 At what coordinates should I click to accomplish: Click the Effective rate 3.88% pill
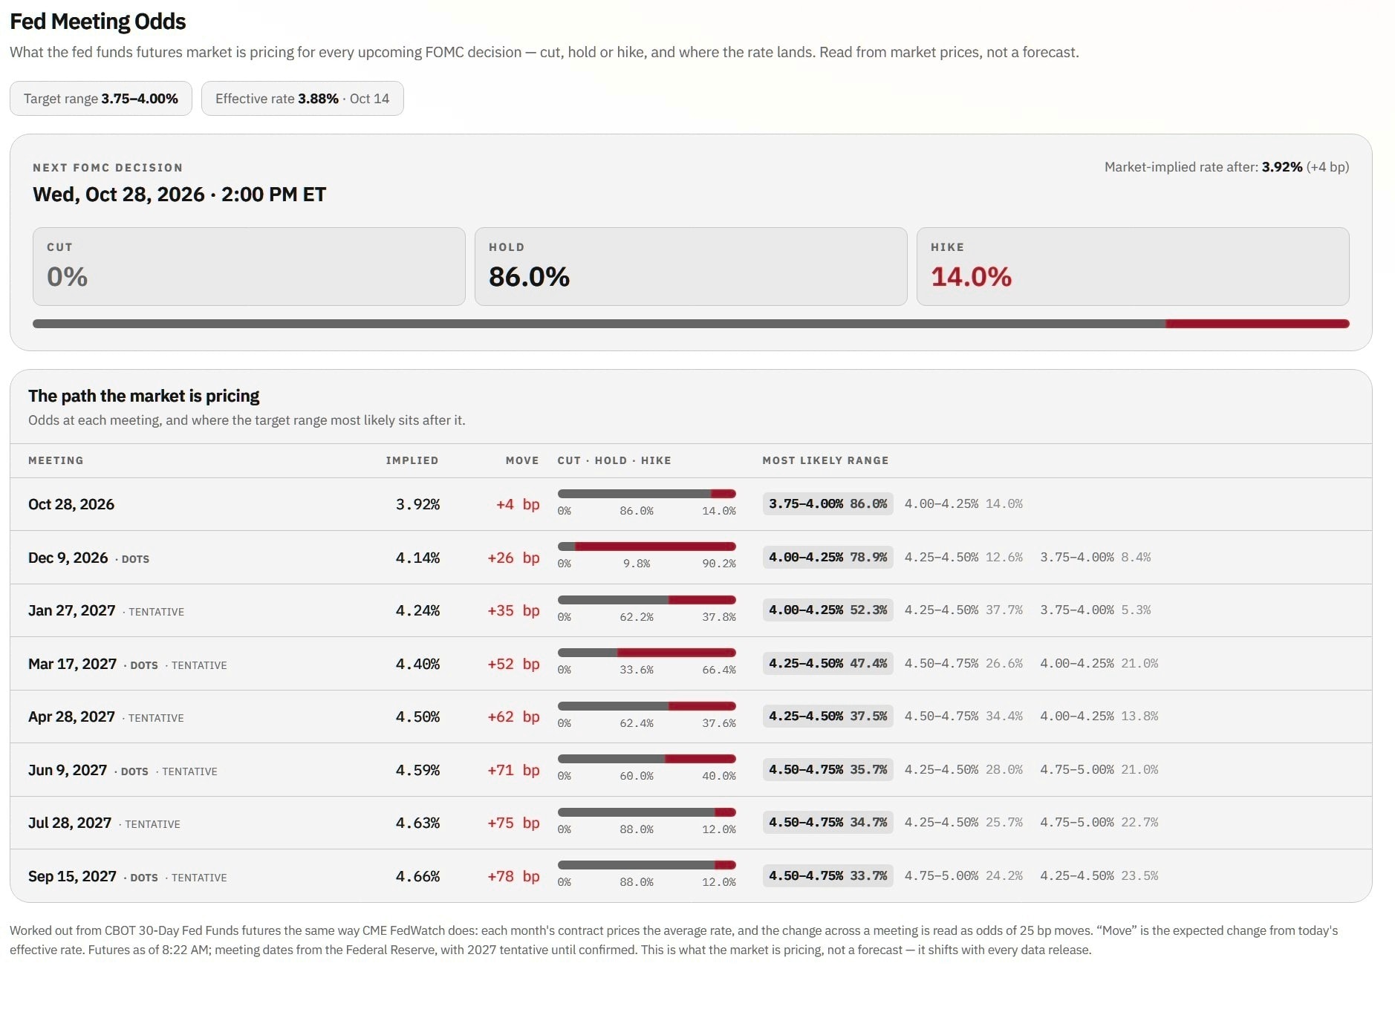pos(302,99)
